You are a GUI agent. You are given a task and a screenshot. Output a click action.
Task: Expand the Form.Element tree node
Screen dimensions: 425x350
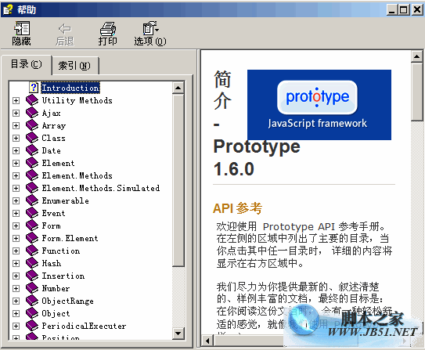pyautogui.click(x=16, y=238)
